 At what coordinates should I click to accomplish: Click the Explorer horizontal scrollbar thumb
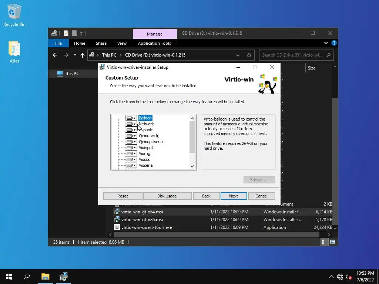[x=216, y=234]
